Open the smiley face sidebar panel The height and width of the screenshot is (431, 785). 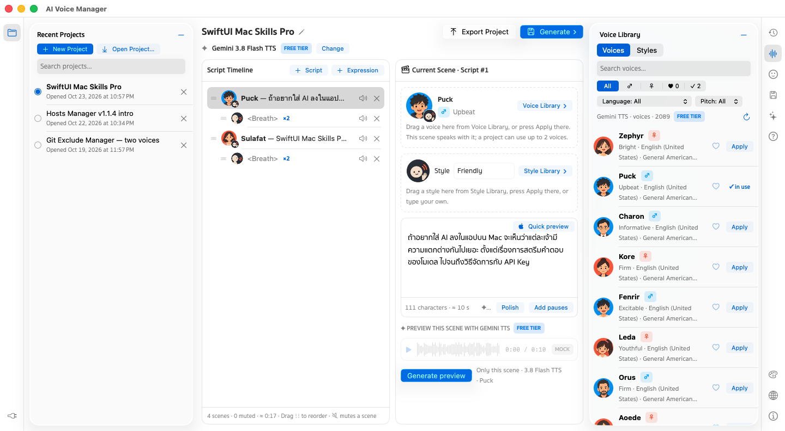(x=773, y=74)
